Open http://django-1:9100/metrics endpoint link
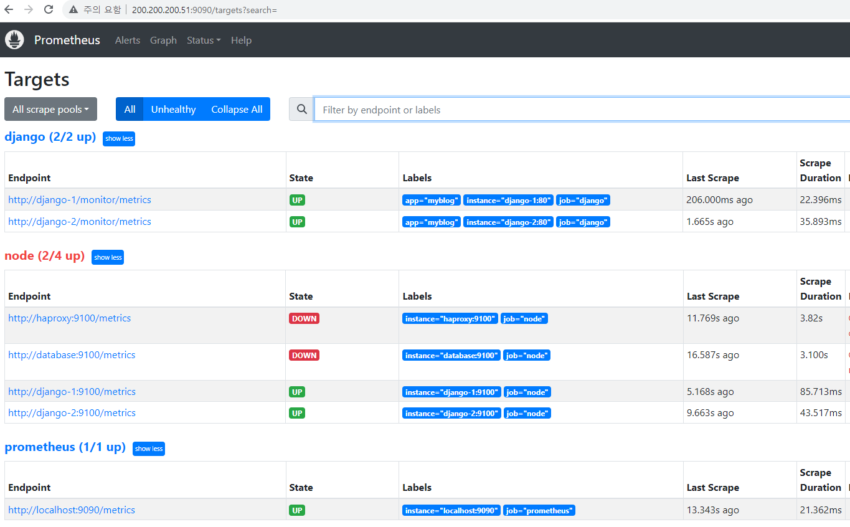The height and width of the screenshot is (527, 850). point(72,392)
